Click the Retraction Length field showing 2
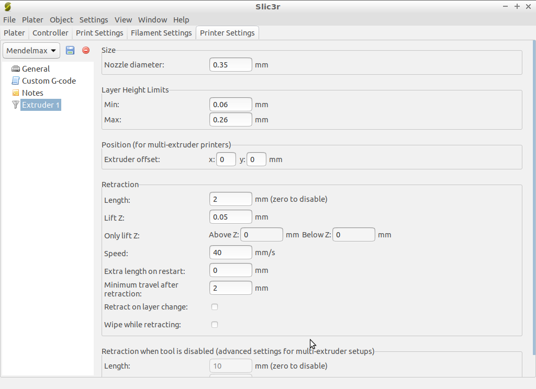The height and width of the screenshot is (389, 536). [231, 199]
